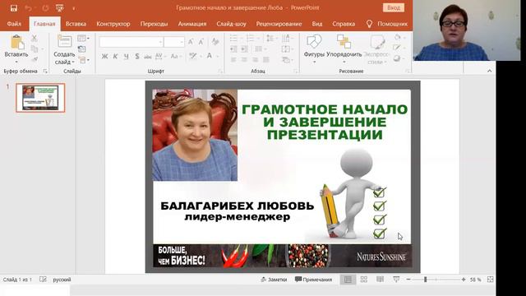
Task: Open the Справка tab
Action: click(344, 24)
